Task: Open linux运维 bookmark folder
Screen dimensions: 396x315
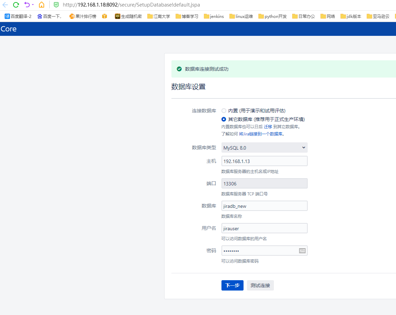Action: 241,17
